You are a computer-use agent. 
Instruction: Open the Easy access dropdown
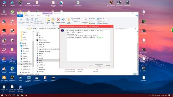[x=76, y=21]
